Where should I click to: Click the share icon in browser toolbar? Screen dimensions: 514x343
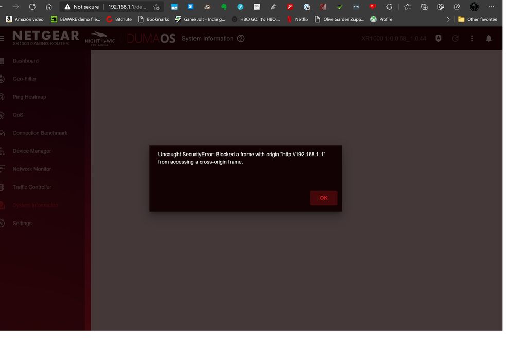(457, 7)
